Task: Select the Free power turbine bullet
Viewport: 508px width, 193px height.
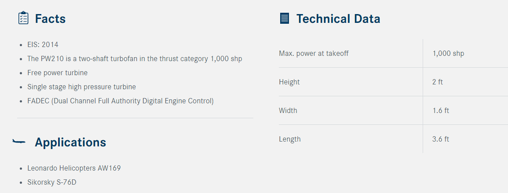Action: (x=57, y=73)
